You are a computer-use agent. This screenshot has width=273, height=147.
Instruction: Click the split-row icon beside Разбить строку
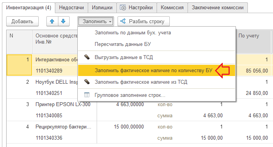pos(123,21)
